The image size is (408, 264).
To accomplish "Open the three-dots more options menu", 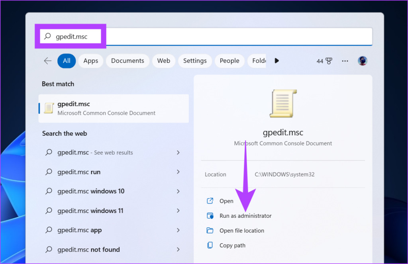I will click(x=345, y=61).
